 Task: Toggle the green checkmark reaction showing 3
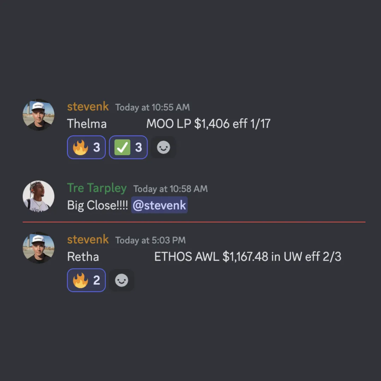coord(128,147)
